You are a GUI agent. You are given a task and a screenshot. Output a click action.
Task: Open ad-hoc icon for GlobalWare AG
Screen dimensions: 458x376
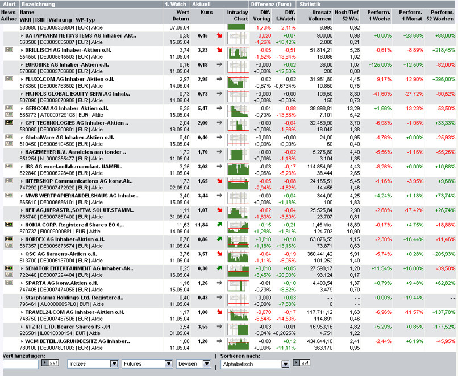click(9, 143)
